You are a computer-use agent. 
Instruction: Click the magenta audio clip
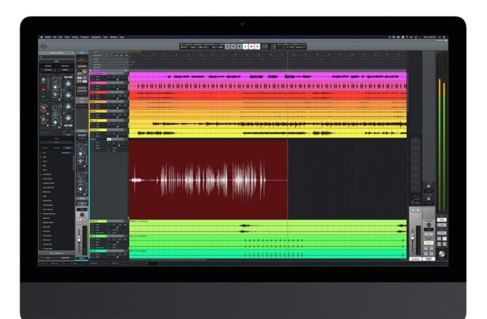pyautogui.click(x=267, y=76)
